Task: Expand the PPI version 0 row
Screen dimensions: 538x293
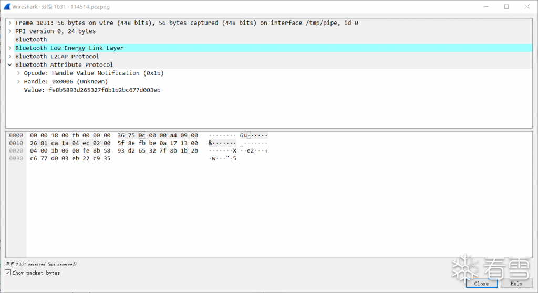Action: [9, 31]
